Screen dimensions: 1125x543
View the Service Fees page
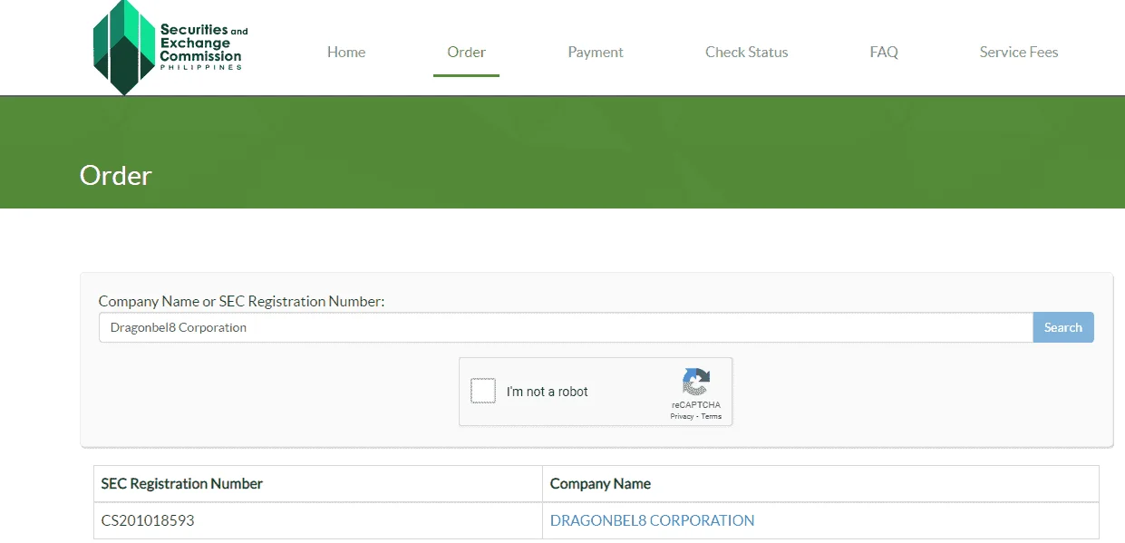[1019, 53]
